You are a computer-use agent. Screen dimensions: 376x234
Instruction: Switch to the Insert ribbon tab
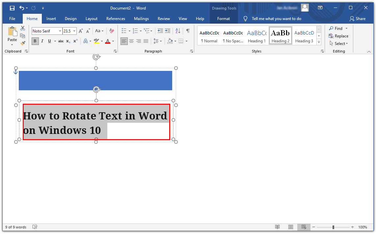[x=51, y=19]
